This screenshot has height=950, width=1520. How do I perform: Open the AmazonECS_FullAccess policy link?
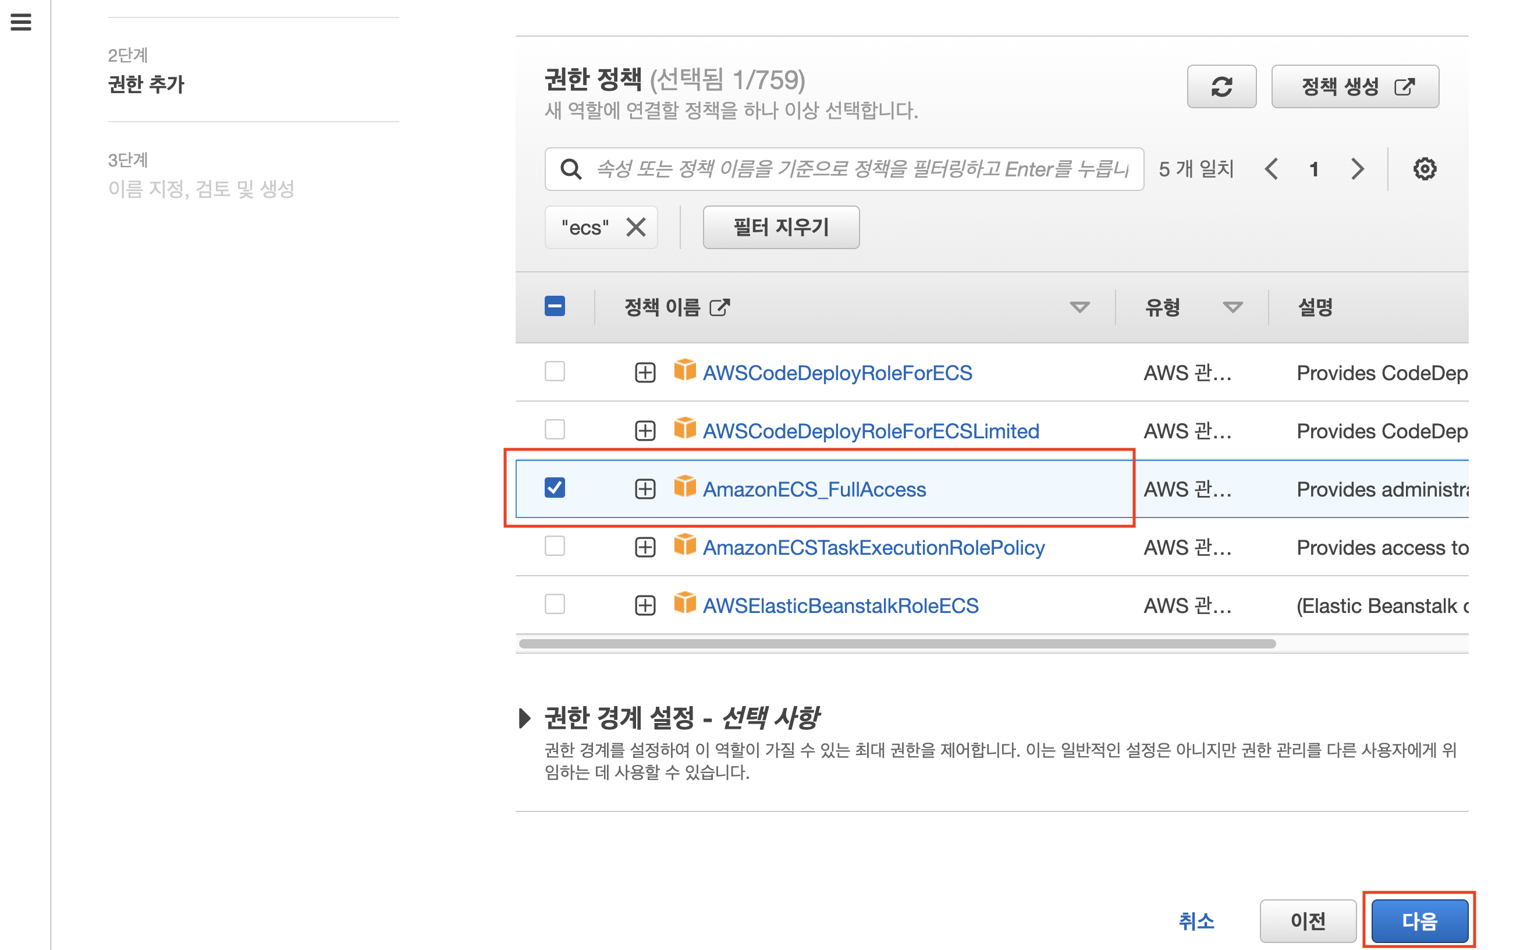pyautogui.click(x=814, y=490)
